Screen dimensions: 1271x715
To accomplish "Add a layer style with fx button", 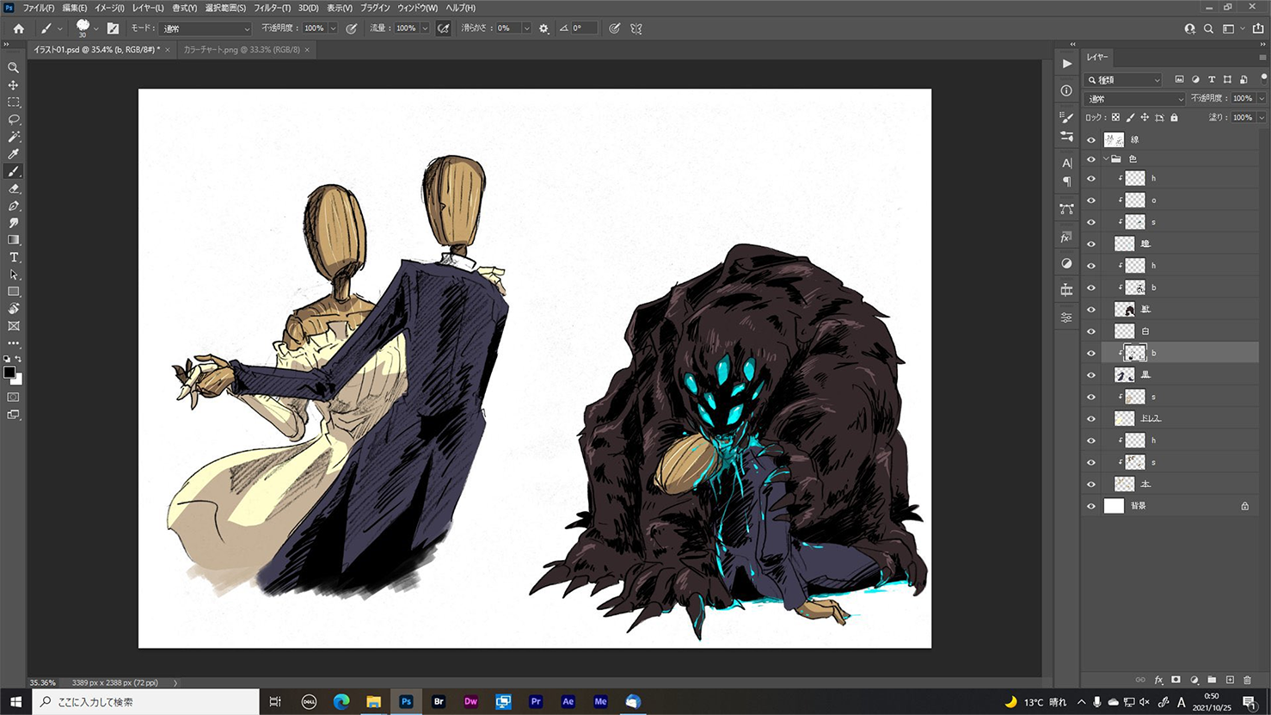I will click(1158, 680).
